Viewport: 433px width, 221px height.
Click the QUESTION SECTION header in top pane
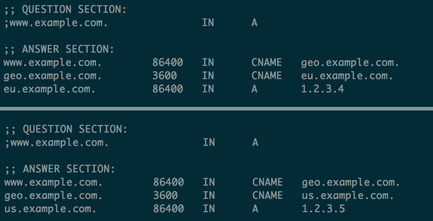click(66, 10)
